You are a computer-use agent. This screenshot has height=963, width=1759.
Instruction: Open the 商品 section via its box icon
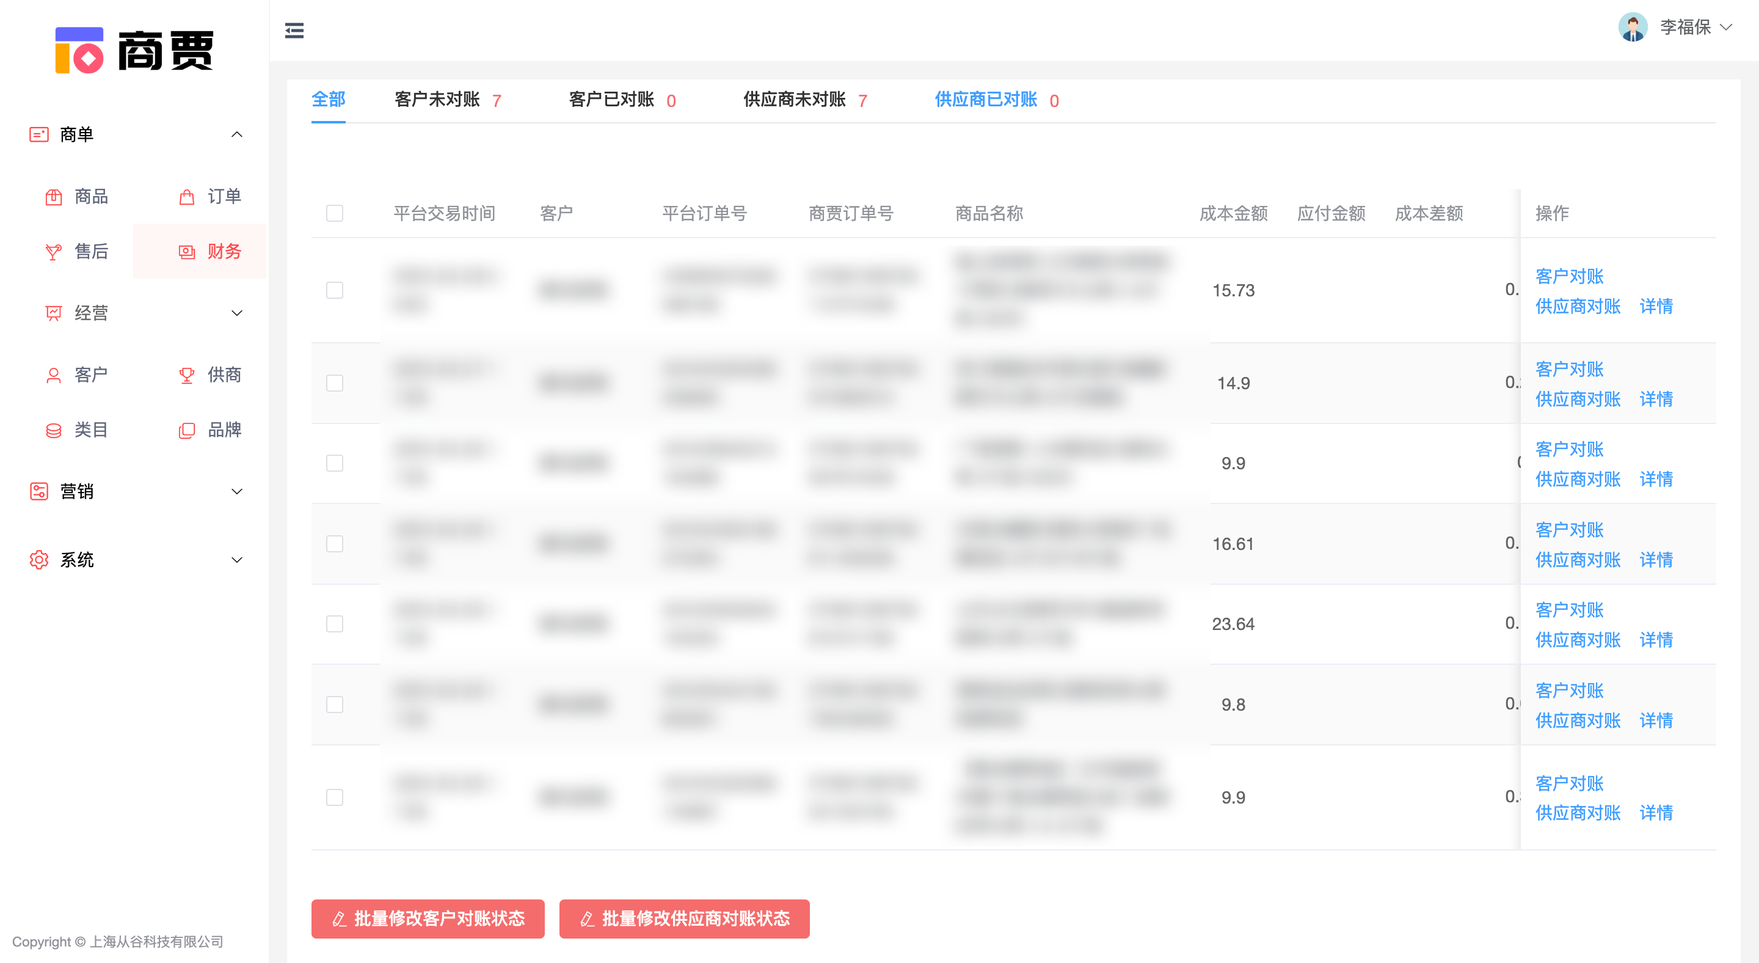53,197
